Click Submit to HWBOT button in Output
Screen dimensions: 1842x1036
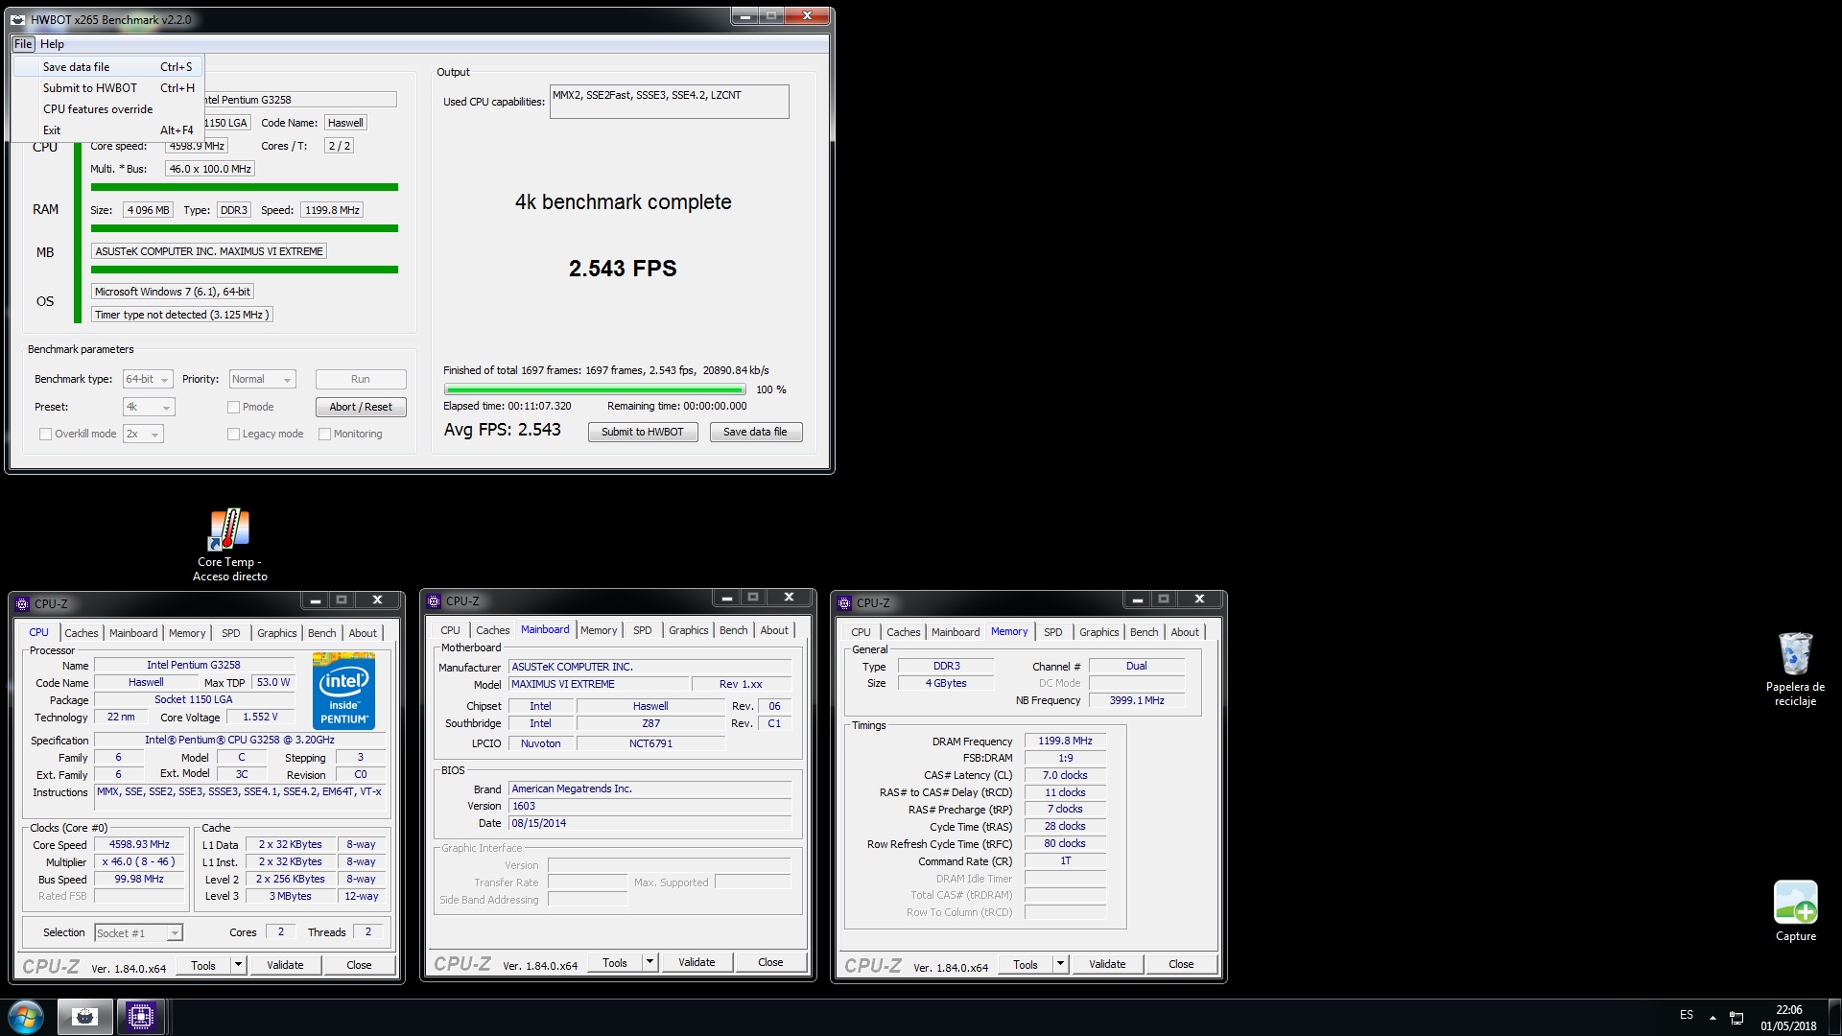643,432
